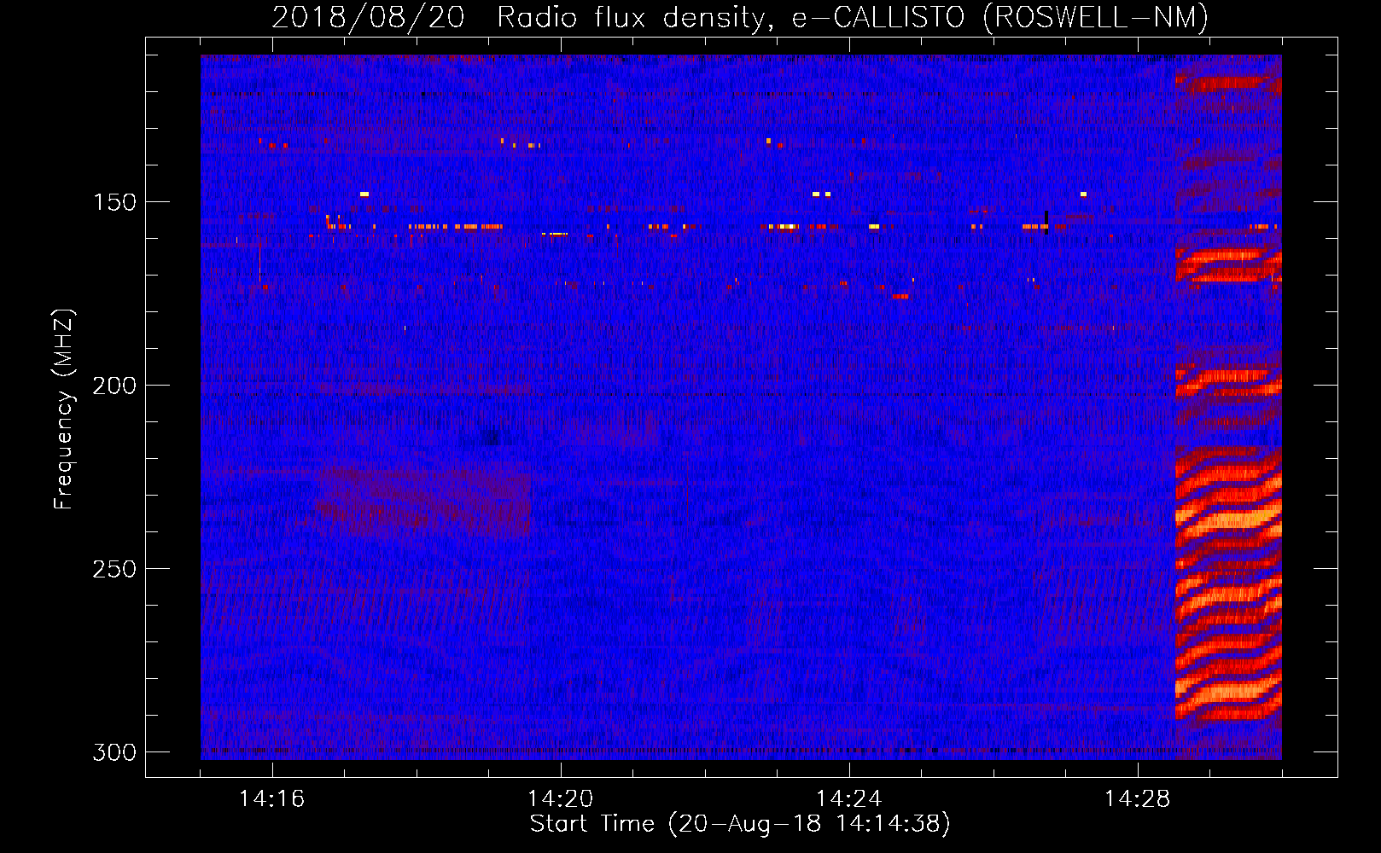Click the 150 frequency tick label

tap(114, 202)
